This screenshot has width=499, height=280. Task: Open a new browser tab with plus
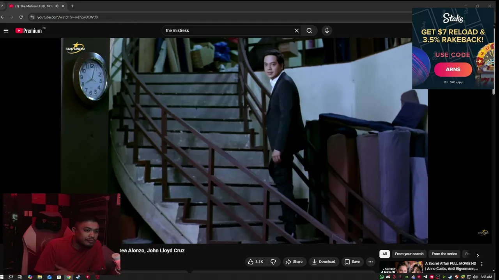click(72, 6)
